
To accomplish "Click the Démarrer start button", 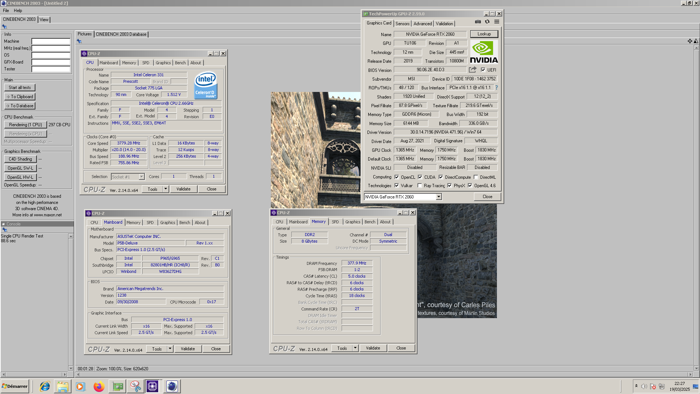I will click(15, 386).
